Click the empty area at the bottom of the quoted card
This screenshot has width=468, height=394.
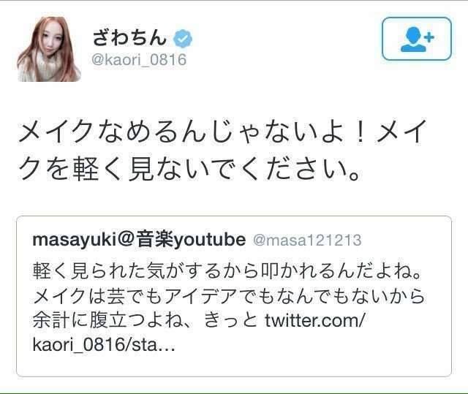click(x=234, y=365)
